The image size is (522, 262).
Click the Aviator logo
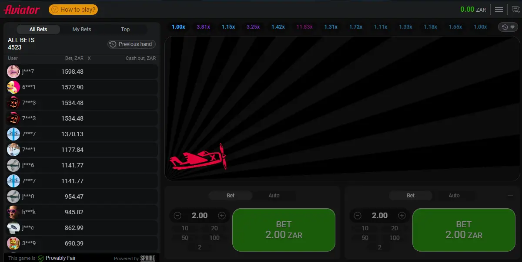point(22,10)
